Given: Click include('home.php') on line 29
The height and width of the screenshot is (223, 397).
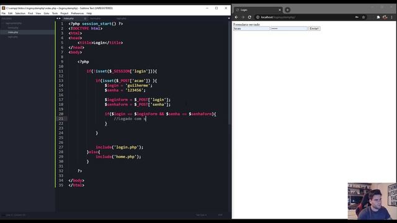Looking at the screenshot, I should pos(118,157).
